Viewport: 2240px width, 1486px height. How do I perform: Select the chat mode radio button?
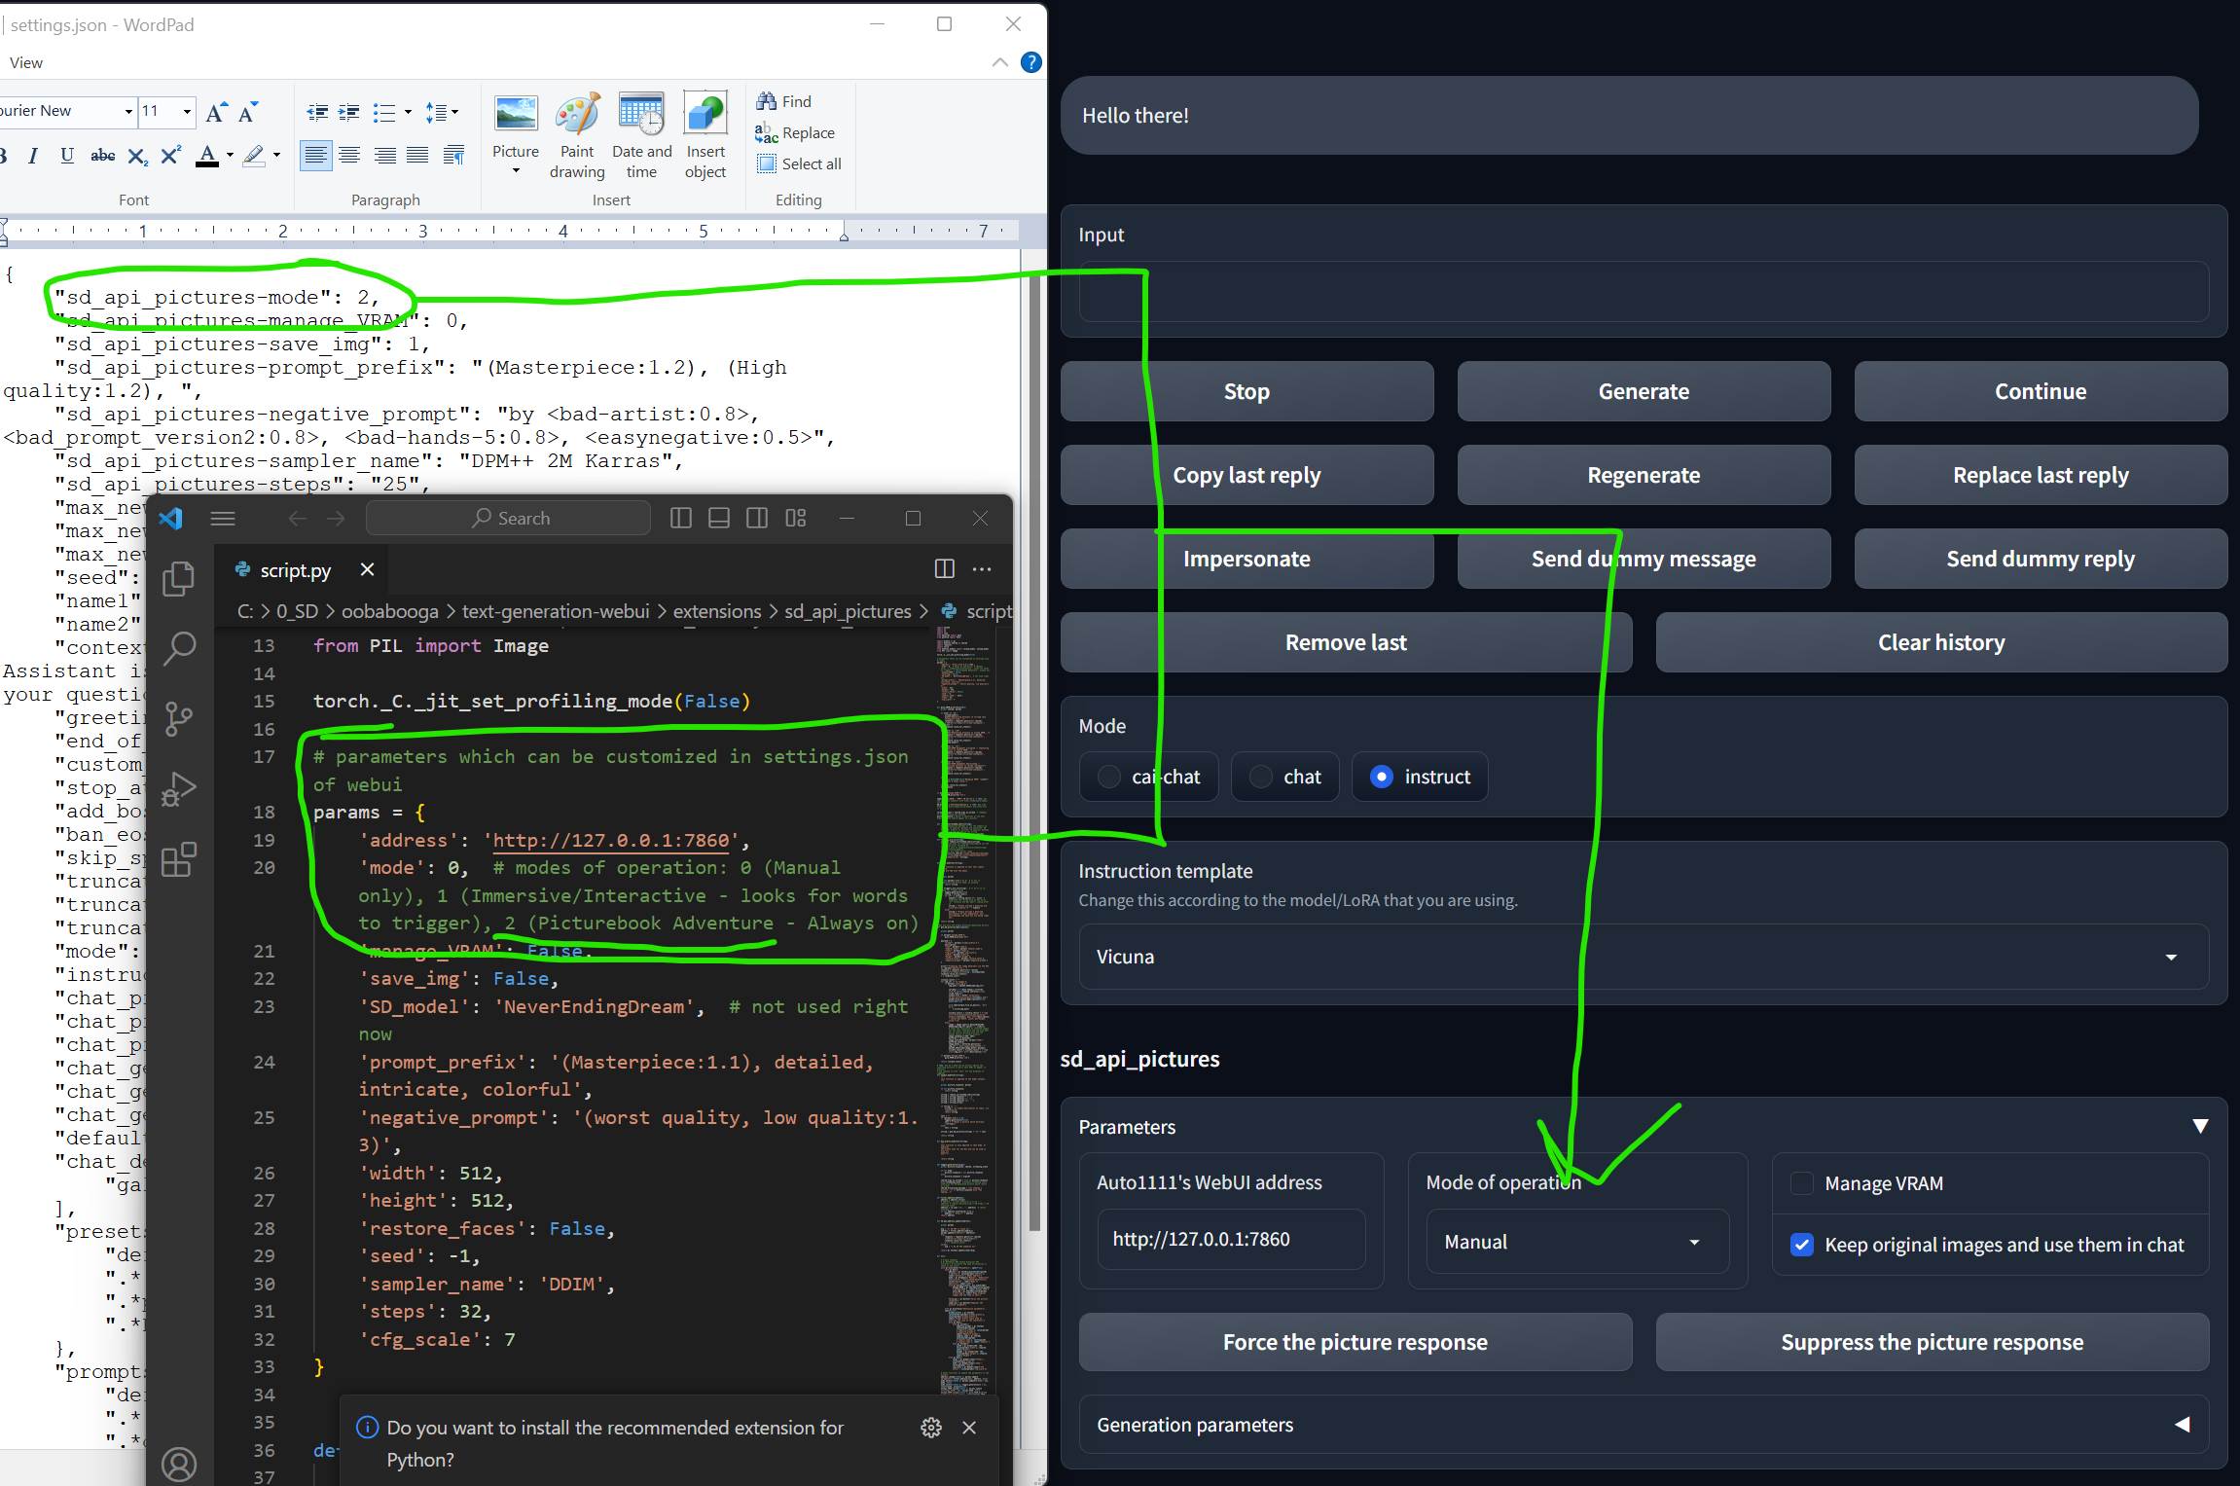[x=1259, y=776]
